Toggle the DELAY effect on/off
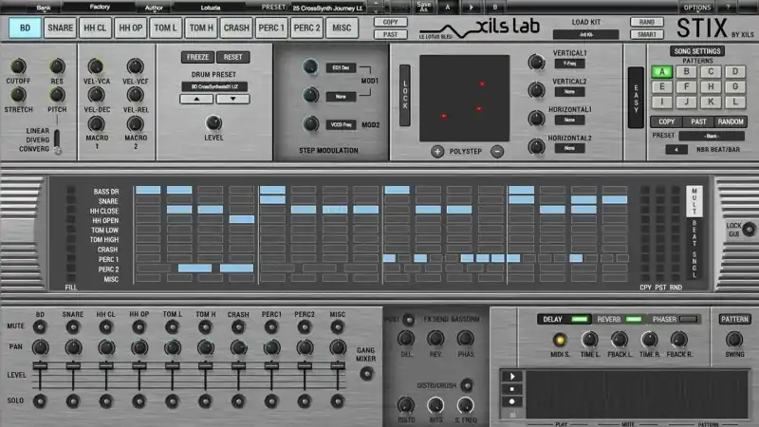The width and height of the screenshot is (759, 427). pyautogui.click(x=580, y=320)
